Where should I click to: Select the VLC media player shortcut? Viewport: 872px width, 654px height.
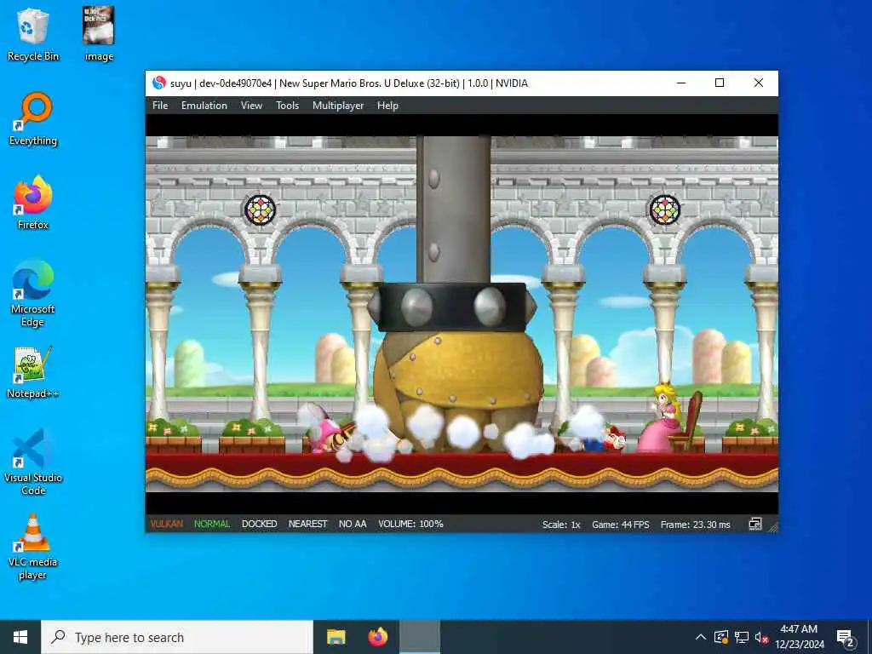[x=33, y=548]
